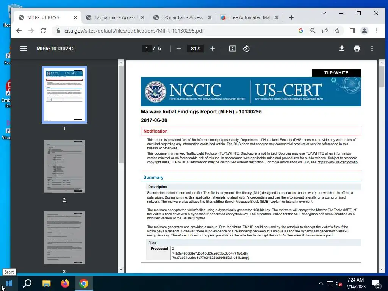The width and height of the screenshot is (388, 291).
Task: Open the notification center icon
Action: (x=376, y=284)
